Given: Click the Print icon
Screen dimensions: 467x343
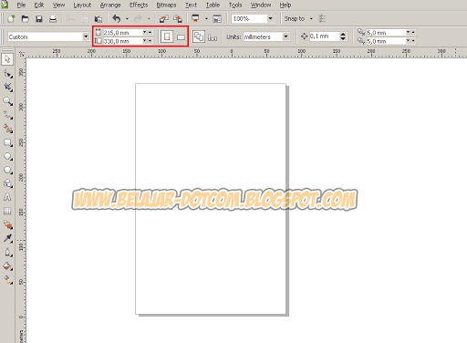Looking at the screenshot, I should [53, 19].
